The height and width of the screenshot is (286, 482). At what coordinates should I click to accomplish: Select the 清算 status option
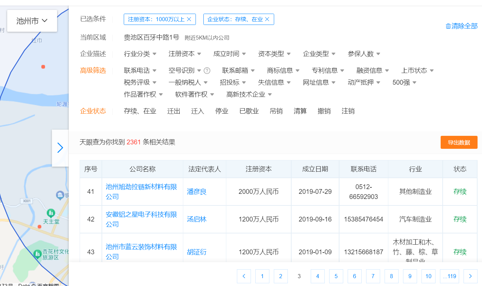[x=300, y=111]
